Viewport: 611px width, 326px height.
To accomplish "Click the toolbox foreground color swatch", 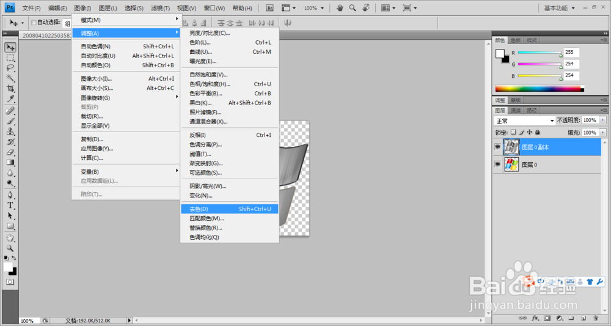I will 8,267.
